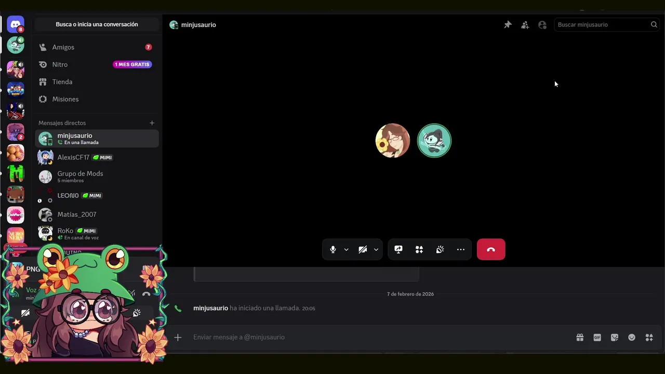Click the search magnifier icon
Image resolution: width=665 pixels, height=374 pixels.
pyautogui.click(x=654, y=24)
